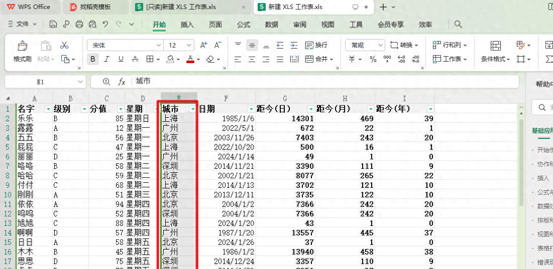This screenshot has width=553, height=269.
Task: Click the fill color bucket
Action: click(x=170, y=59)
